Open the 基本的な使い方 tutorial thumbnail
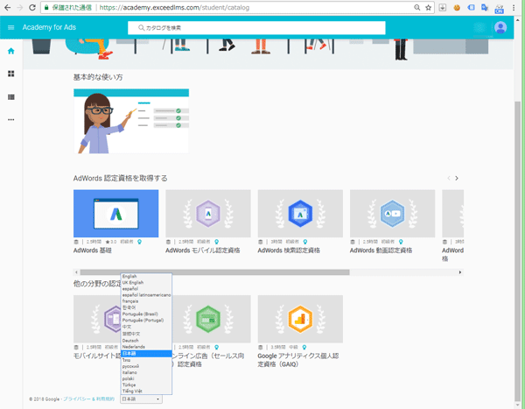The height and width of the screenshot is (409, 525). [131, 122]
